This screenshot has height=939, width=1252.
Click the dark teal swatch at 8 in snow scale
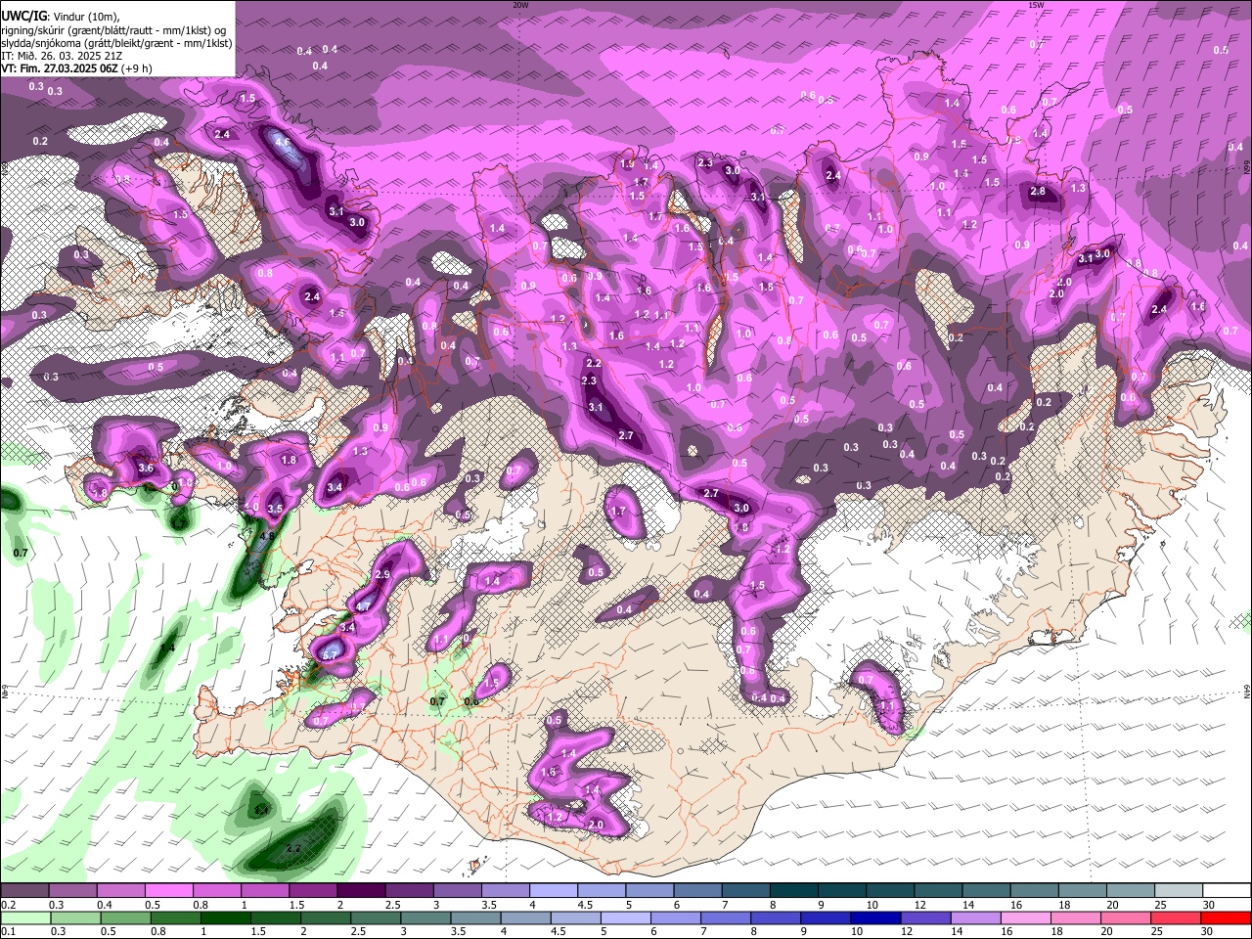(794, 890)
